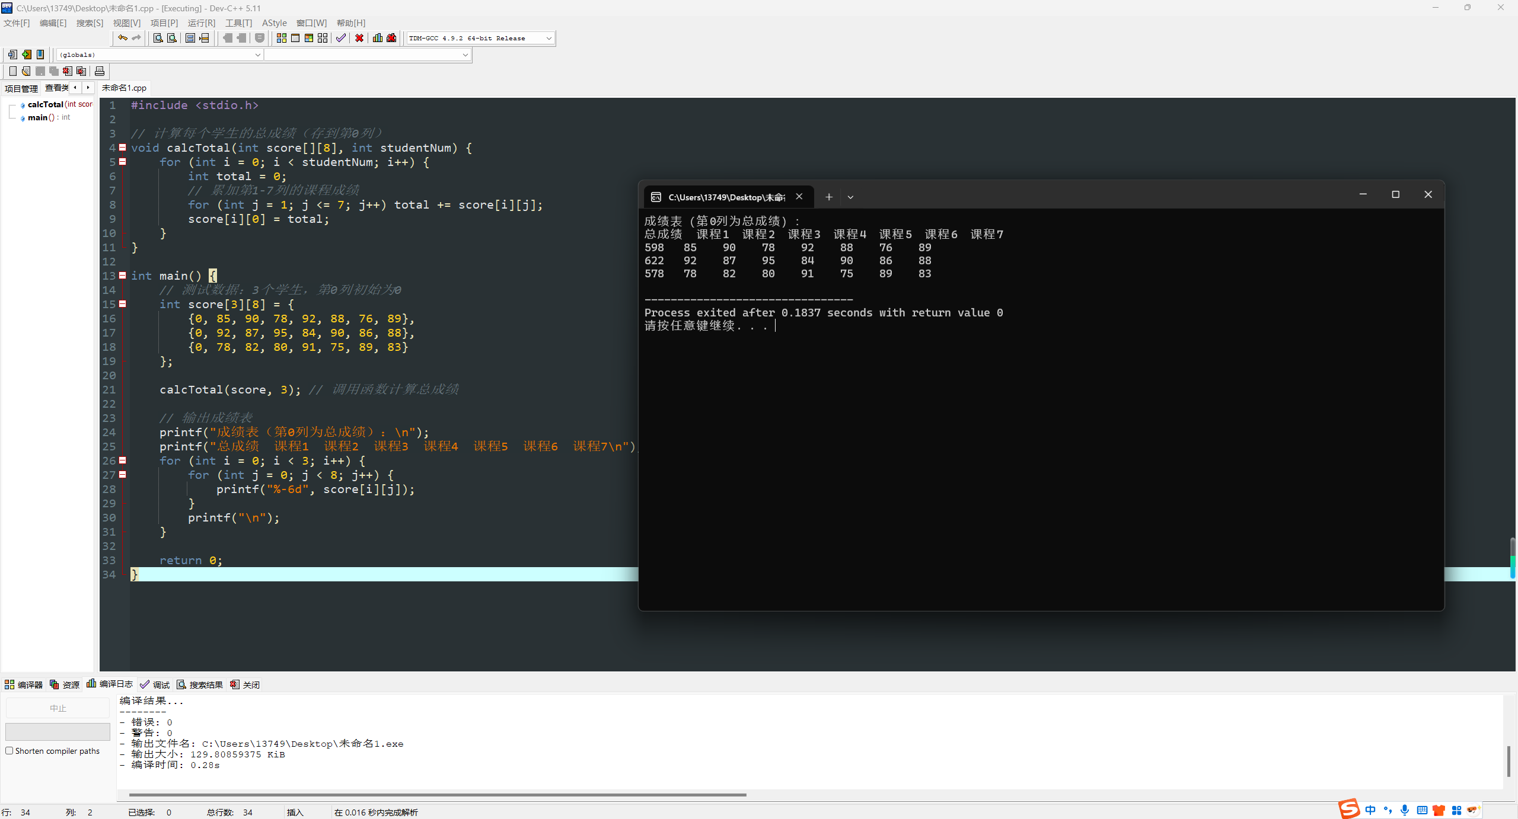The image size is (1518, 819).
Task: Click the compile log horizontal scrollbar
Action: point(438,795)
